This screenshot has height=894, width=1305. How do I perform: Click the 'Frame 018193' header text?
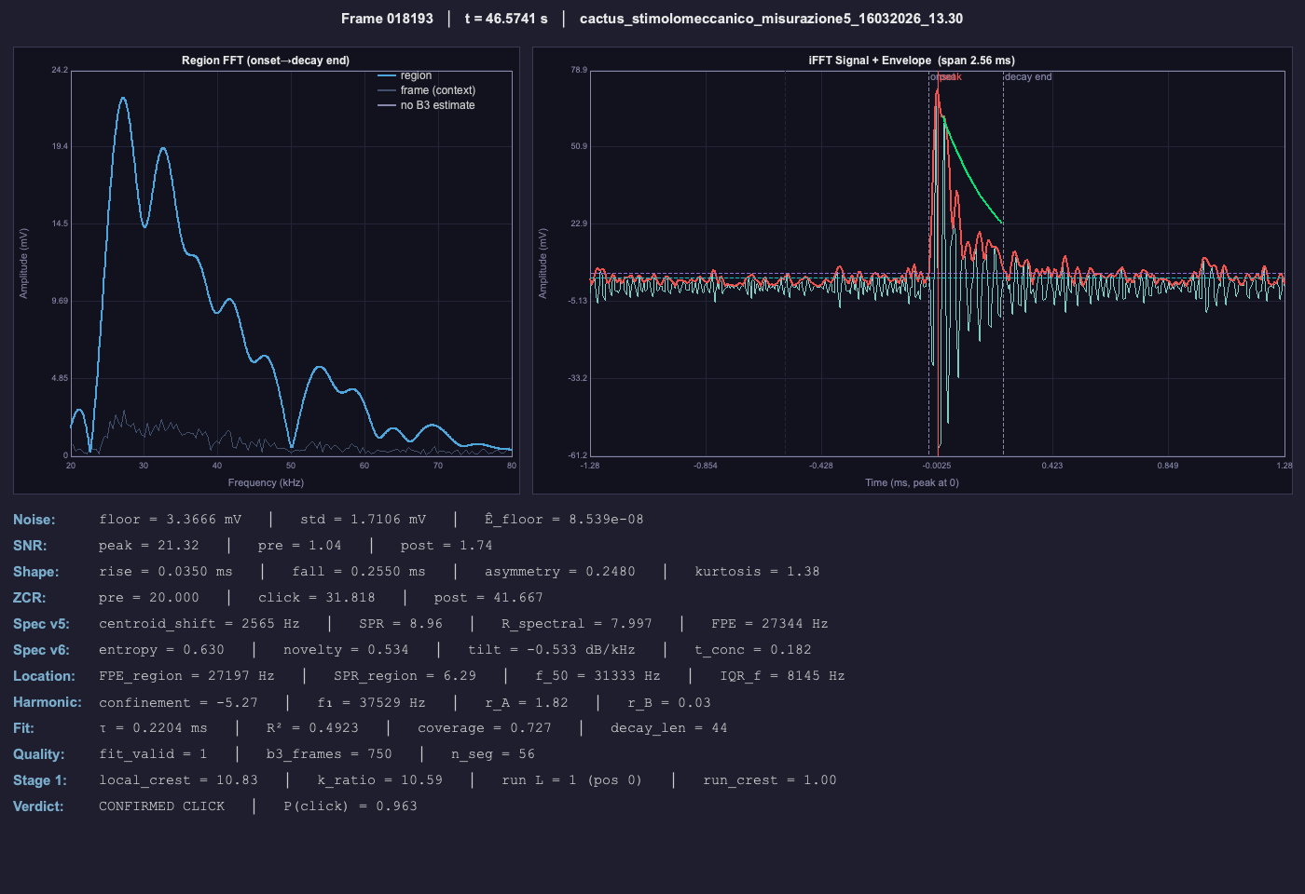pyautogui.click(x=387, y=19)
